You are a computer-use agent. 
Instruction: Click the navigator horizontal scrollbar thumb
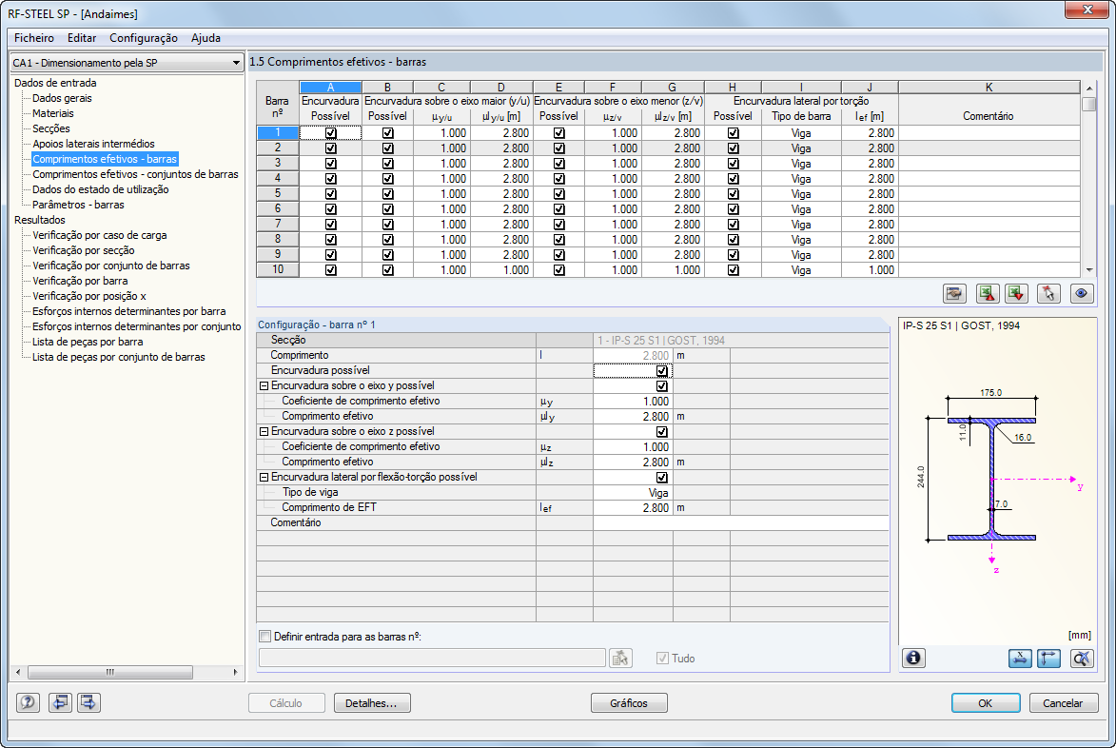pos(109,672)
